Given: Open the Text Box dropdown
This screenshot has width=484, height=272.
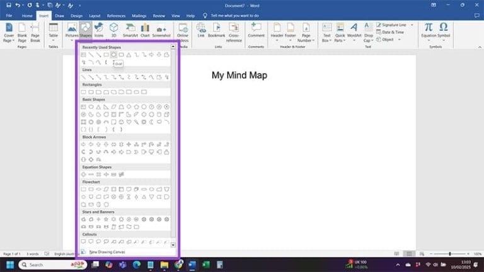Looking at the screenshot, I should [x=326, y=32].
